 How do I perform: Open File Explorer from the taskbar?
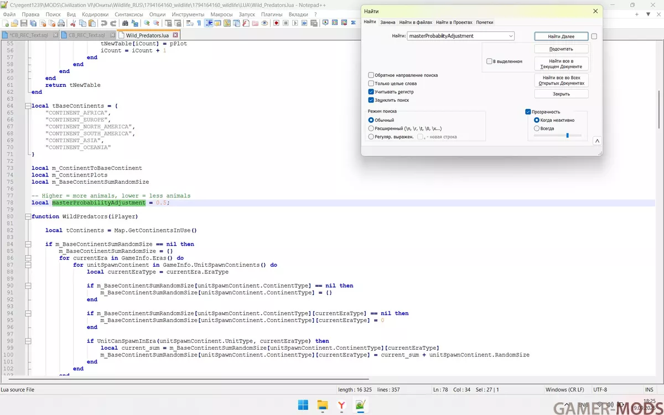click(322, 405)
